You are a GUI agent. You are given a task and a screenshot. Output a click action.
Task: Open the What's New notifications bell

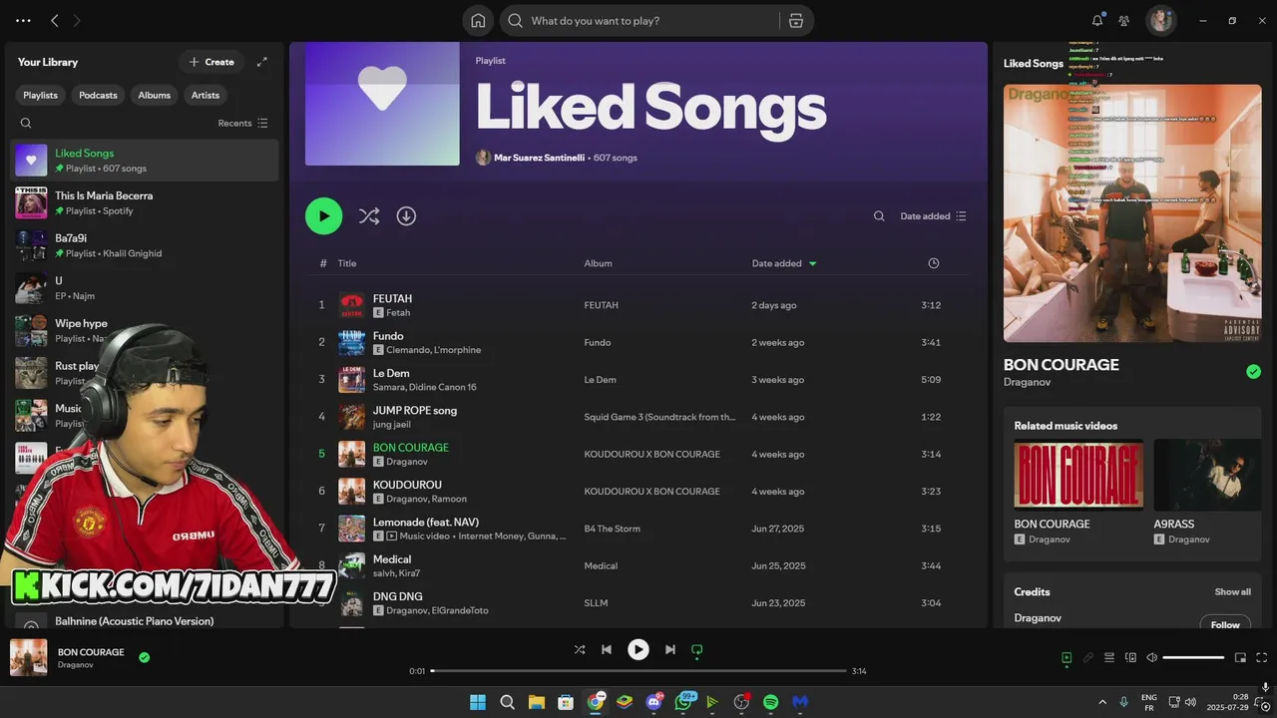pos(1097,20)
